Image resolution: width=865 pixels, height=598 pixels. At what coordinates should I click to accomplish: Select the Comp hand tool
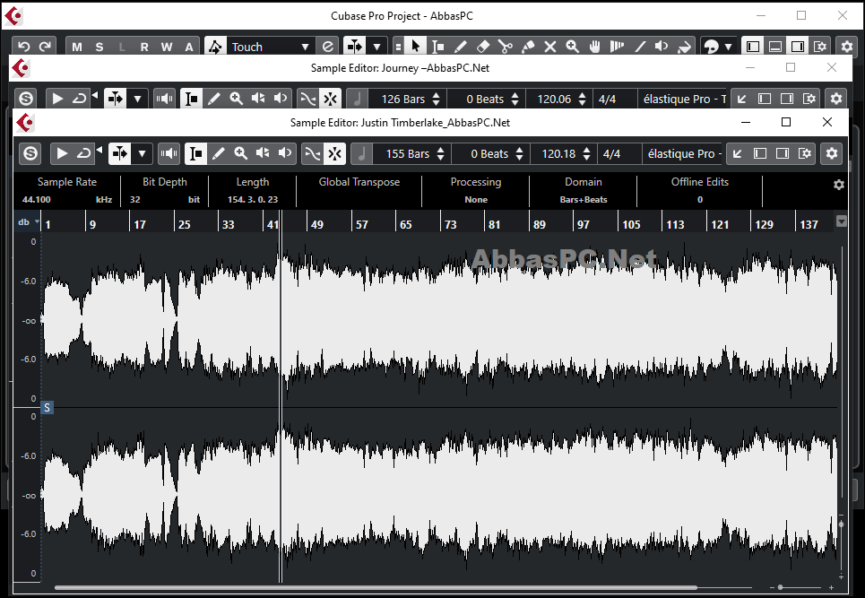click(x=594, y=47)
